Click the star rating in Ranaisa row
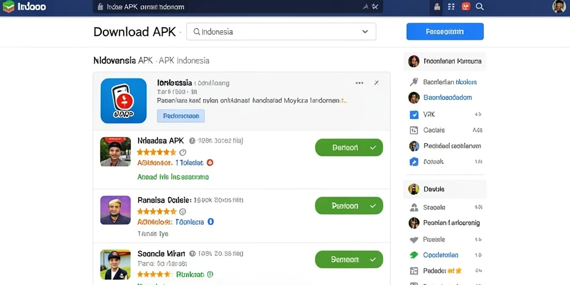 (x=156, y=211)
